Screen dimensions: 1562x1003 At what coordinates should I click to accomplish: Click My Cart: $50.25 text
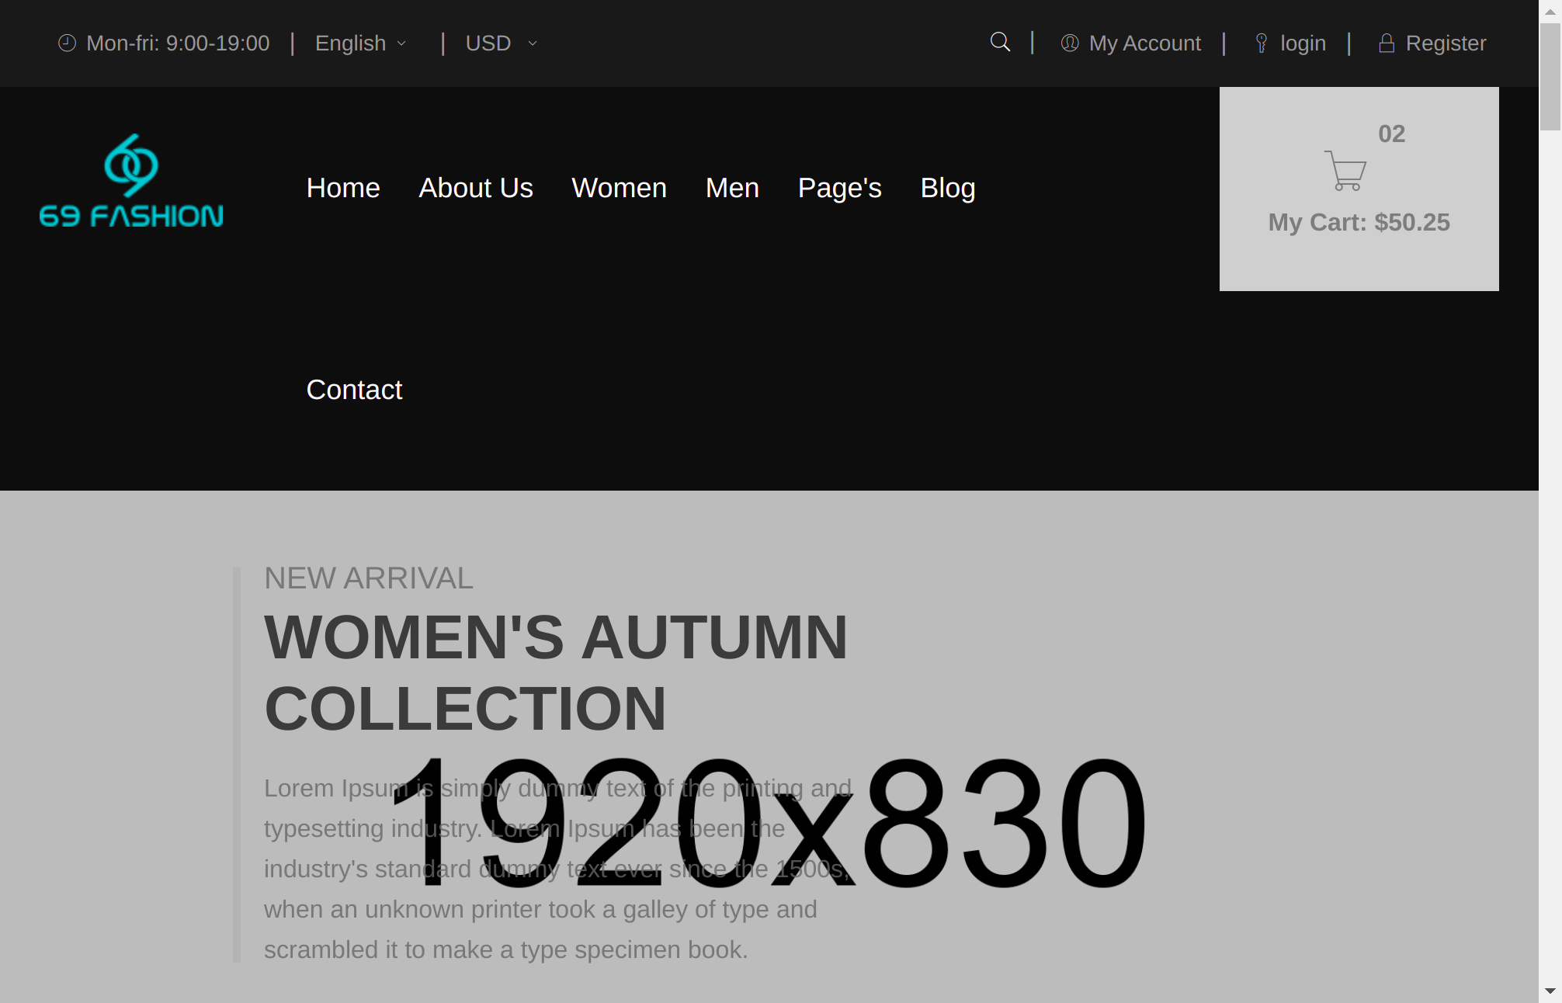pos(1359,222)
